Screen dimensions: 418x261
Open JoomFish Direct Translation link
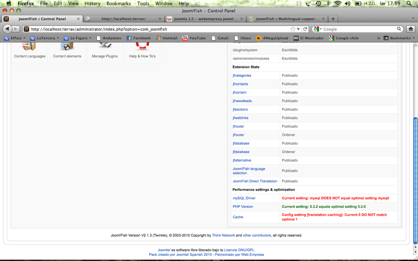tap(255, 181)
